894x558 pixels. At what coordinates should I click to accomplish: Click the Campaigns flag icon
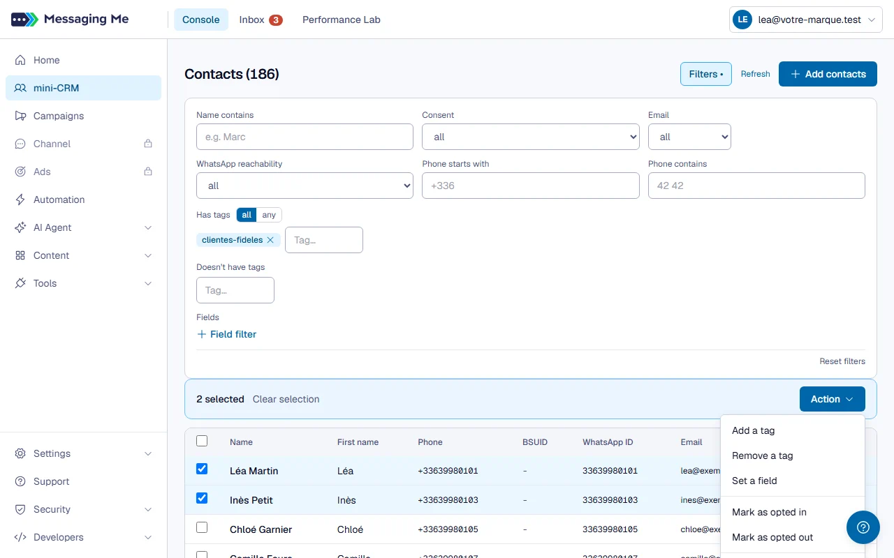(20, 116)
